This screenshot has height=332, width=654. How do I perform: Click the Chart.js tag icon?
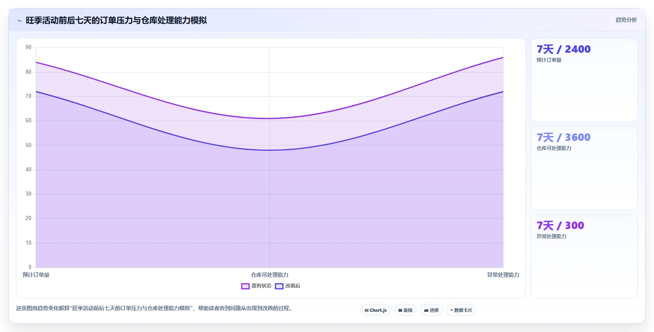pos(367,311)
